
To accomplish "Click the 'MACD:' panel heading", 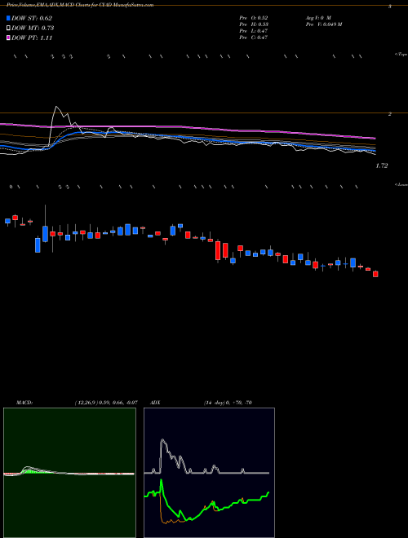I will click(24, 403).
